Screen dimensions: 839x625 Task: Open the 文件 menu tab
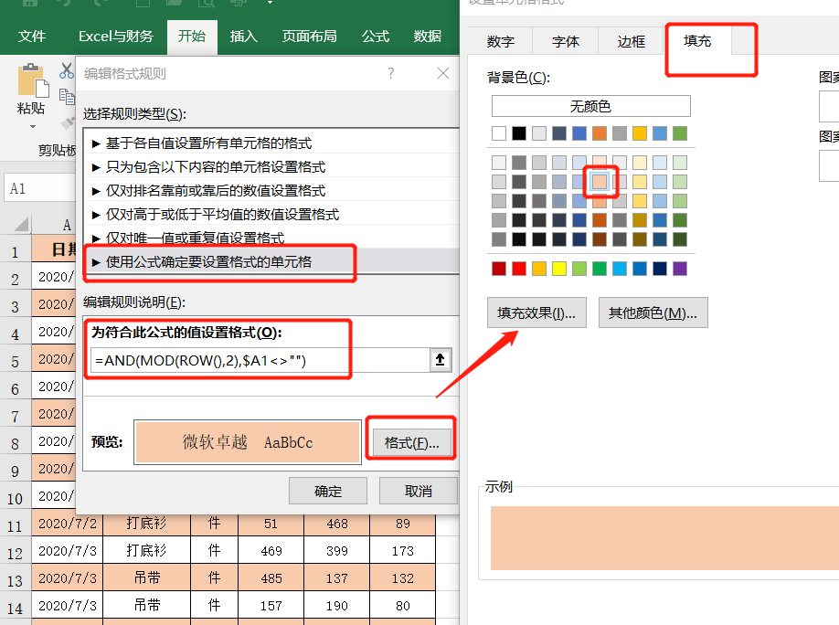pyautogui.click(x=32, y=37)
